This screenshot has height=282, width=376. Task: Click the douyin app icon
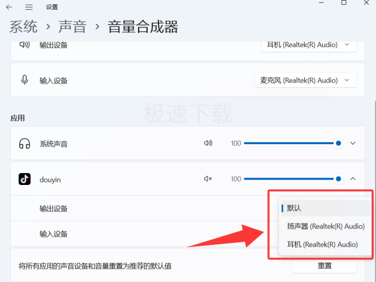24,179
